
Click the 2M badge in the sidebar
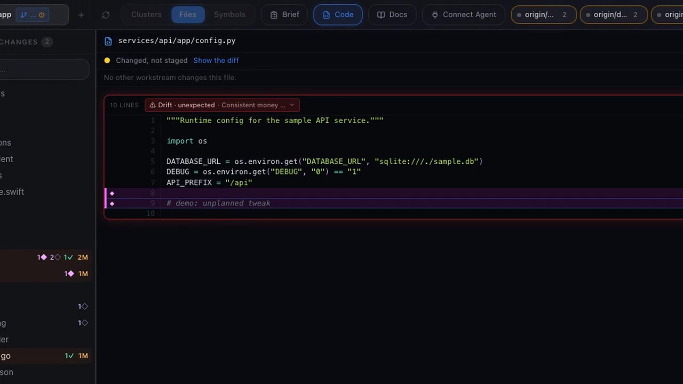(x=83, y=258)
